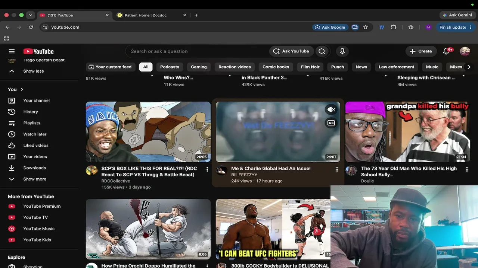Viewport: 478px width, 268px height.
Task: Click the Ask Google button
Action: point(330,27)
